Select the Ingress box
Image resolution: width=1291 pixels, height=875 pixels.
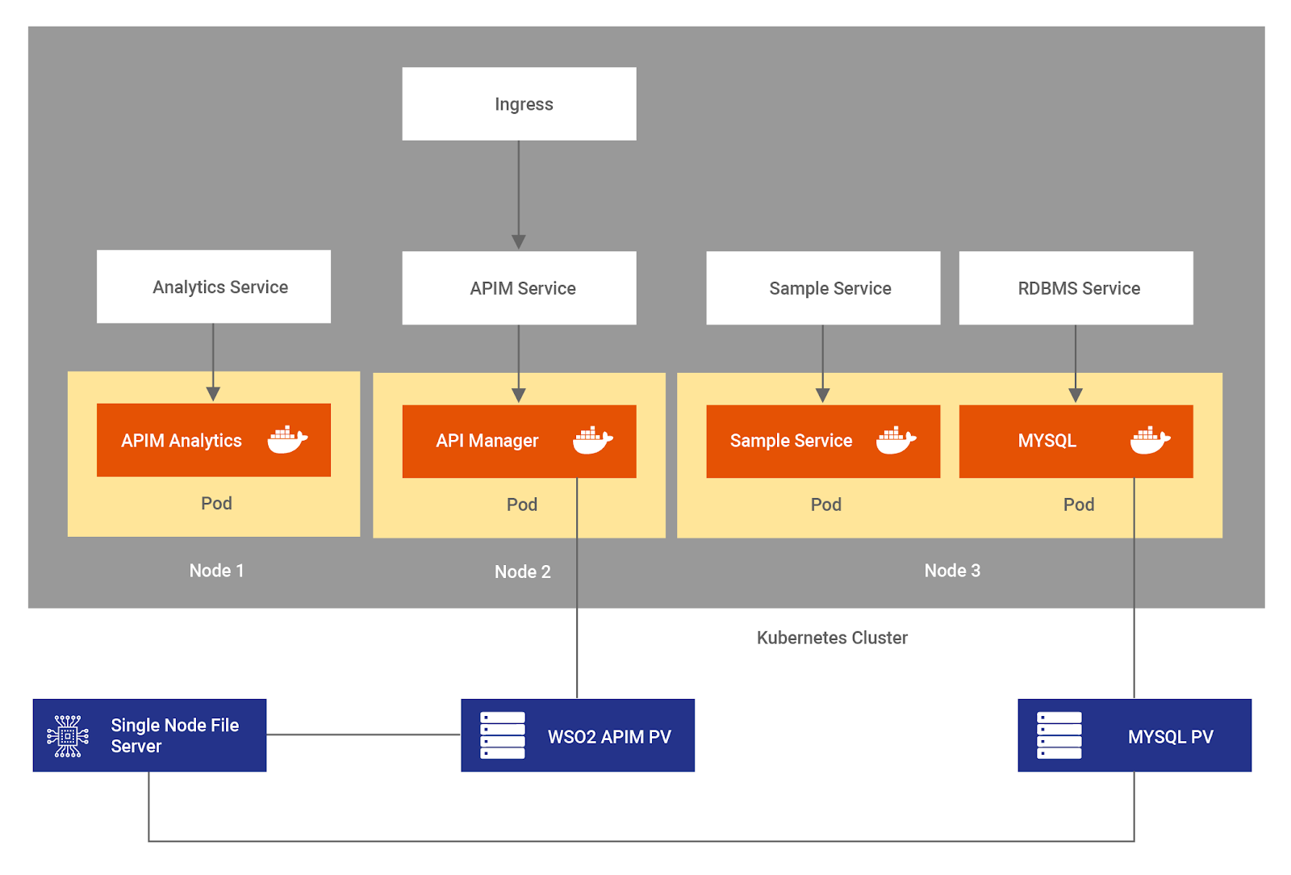[519, 104]
